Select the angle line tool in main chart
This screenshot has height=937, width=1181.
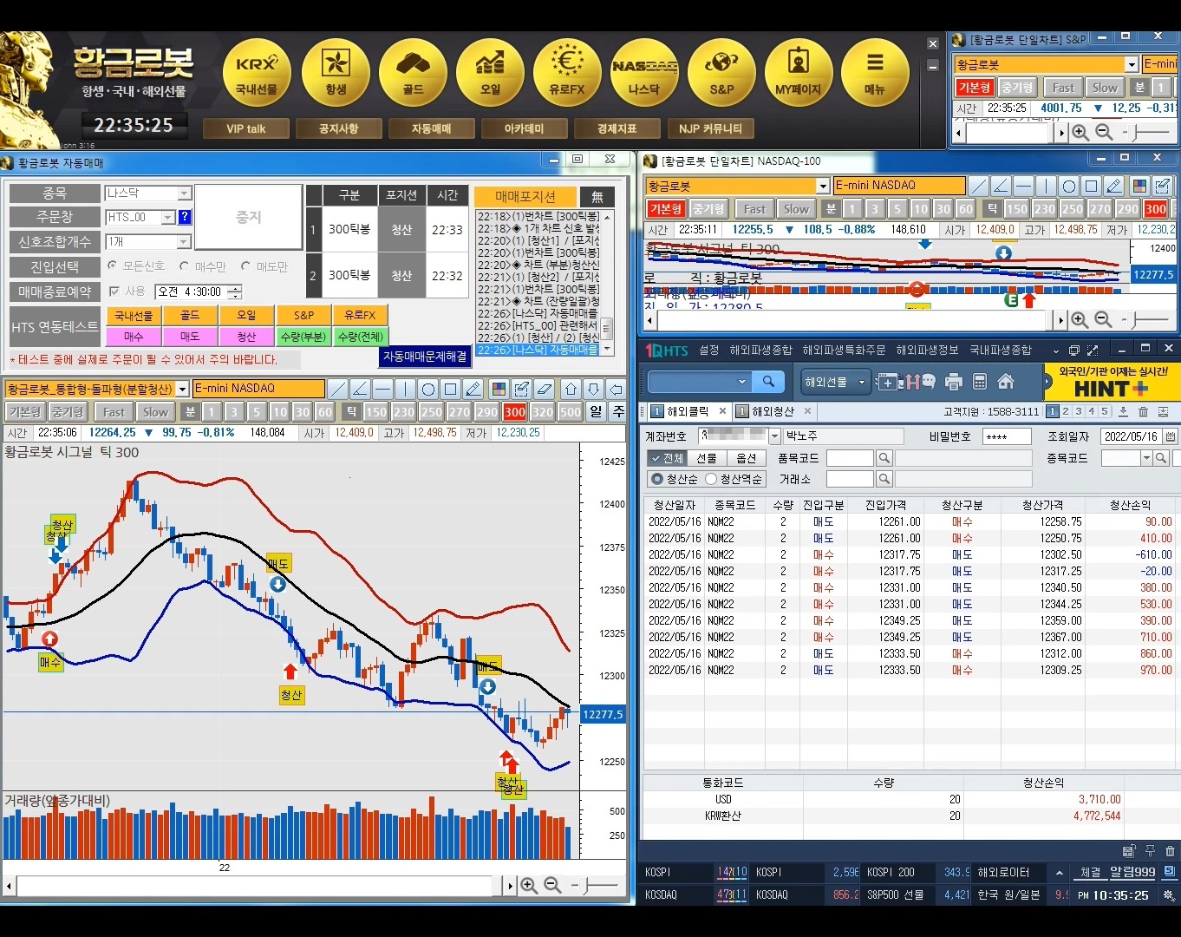click(x=361, y=389)
